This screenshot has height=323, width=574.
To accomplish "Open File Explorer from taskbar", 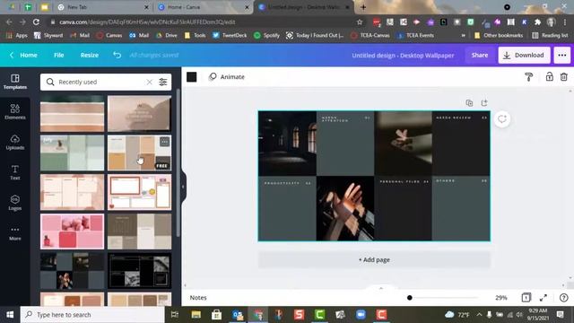I will point(196,315).
